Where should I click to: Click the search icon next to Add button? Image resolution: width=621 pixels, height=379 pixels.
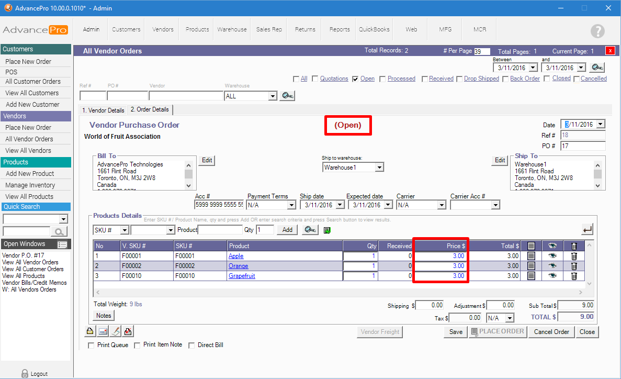coord(310,230)
